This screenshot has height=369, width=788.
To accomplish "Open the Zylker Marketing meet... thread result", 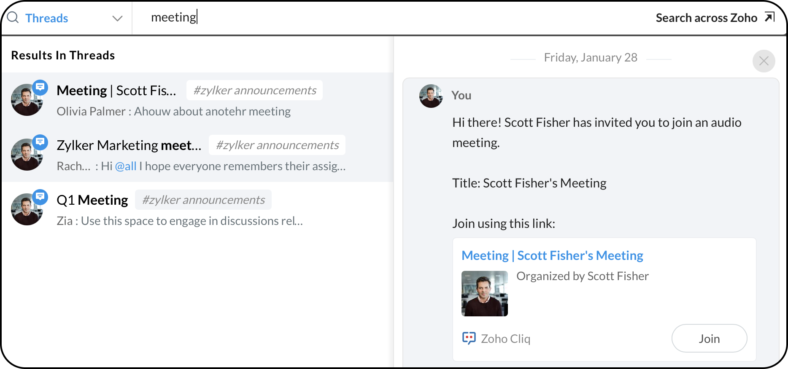I will point(129,145).
